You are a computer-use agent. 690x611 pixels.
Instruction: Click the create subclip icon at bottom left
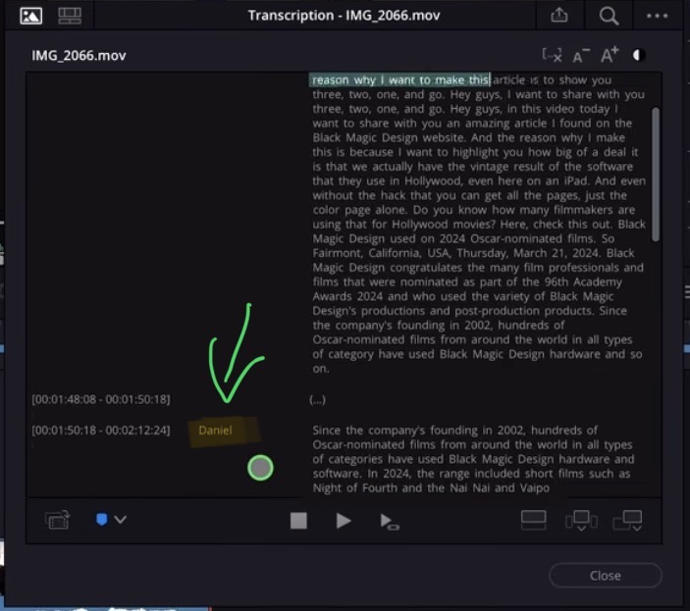click(x=57, y=521)
